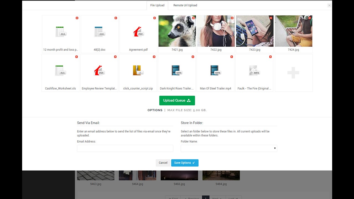
Task: Remove the Faulk MP3 file
Action: pyautogui.click(x=270, y=57)
